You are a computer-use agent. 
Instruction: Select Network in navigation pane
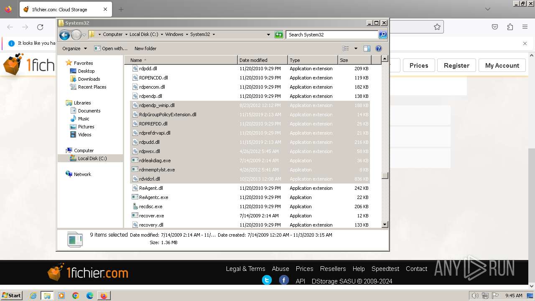pos(82,174)
